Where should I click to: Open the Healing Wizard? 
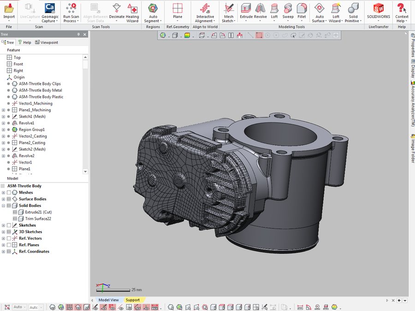[132, 12]
